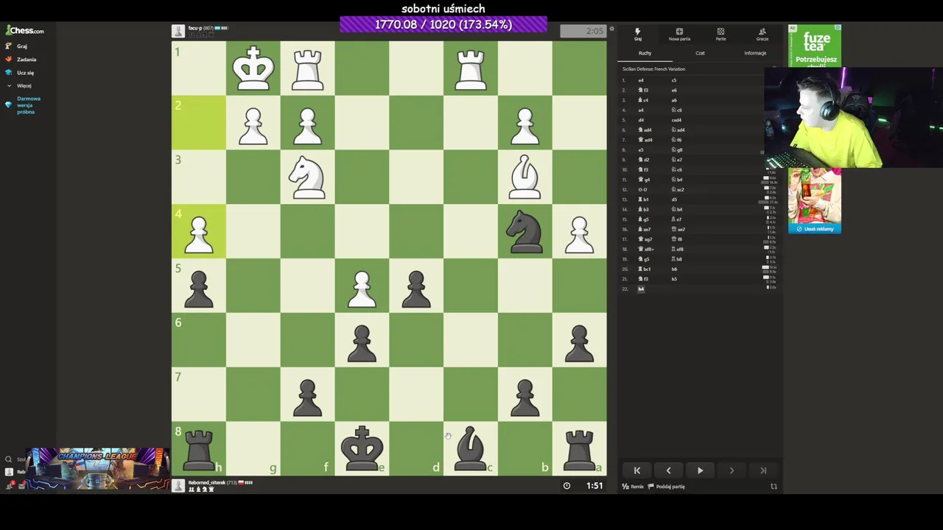Select move 5 cxd4 in list
Image resolution: width=943 pixels, height=530 pixels.
[676, 120]
